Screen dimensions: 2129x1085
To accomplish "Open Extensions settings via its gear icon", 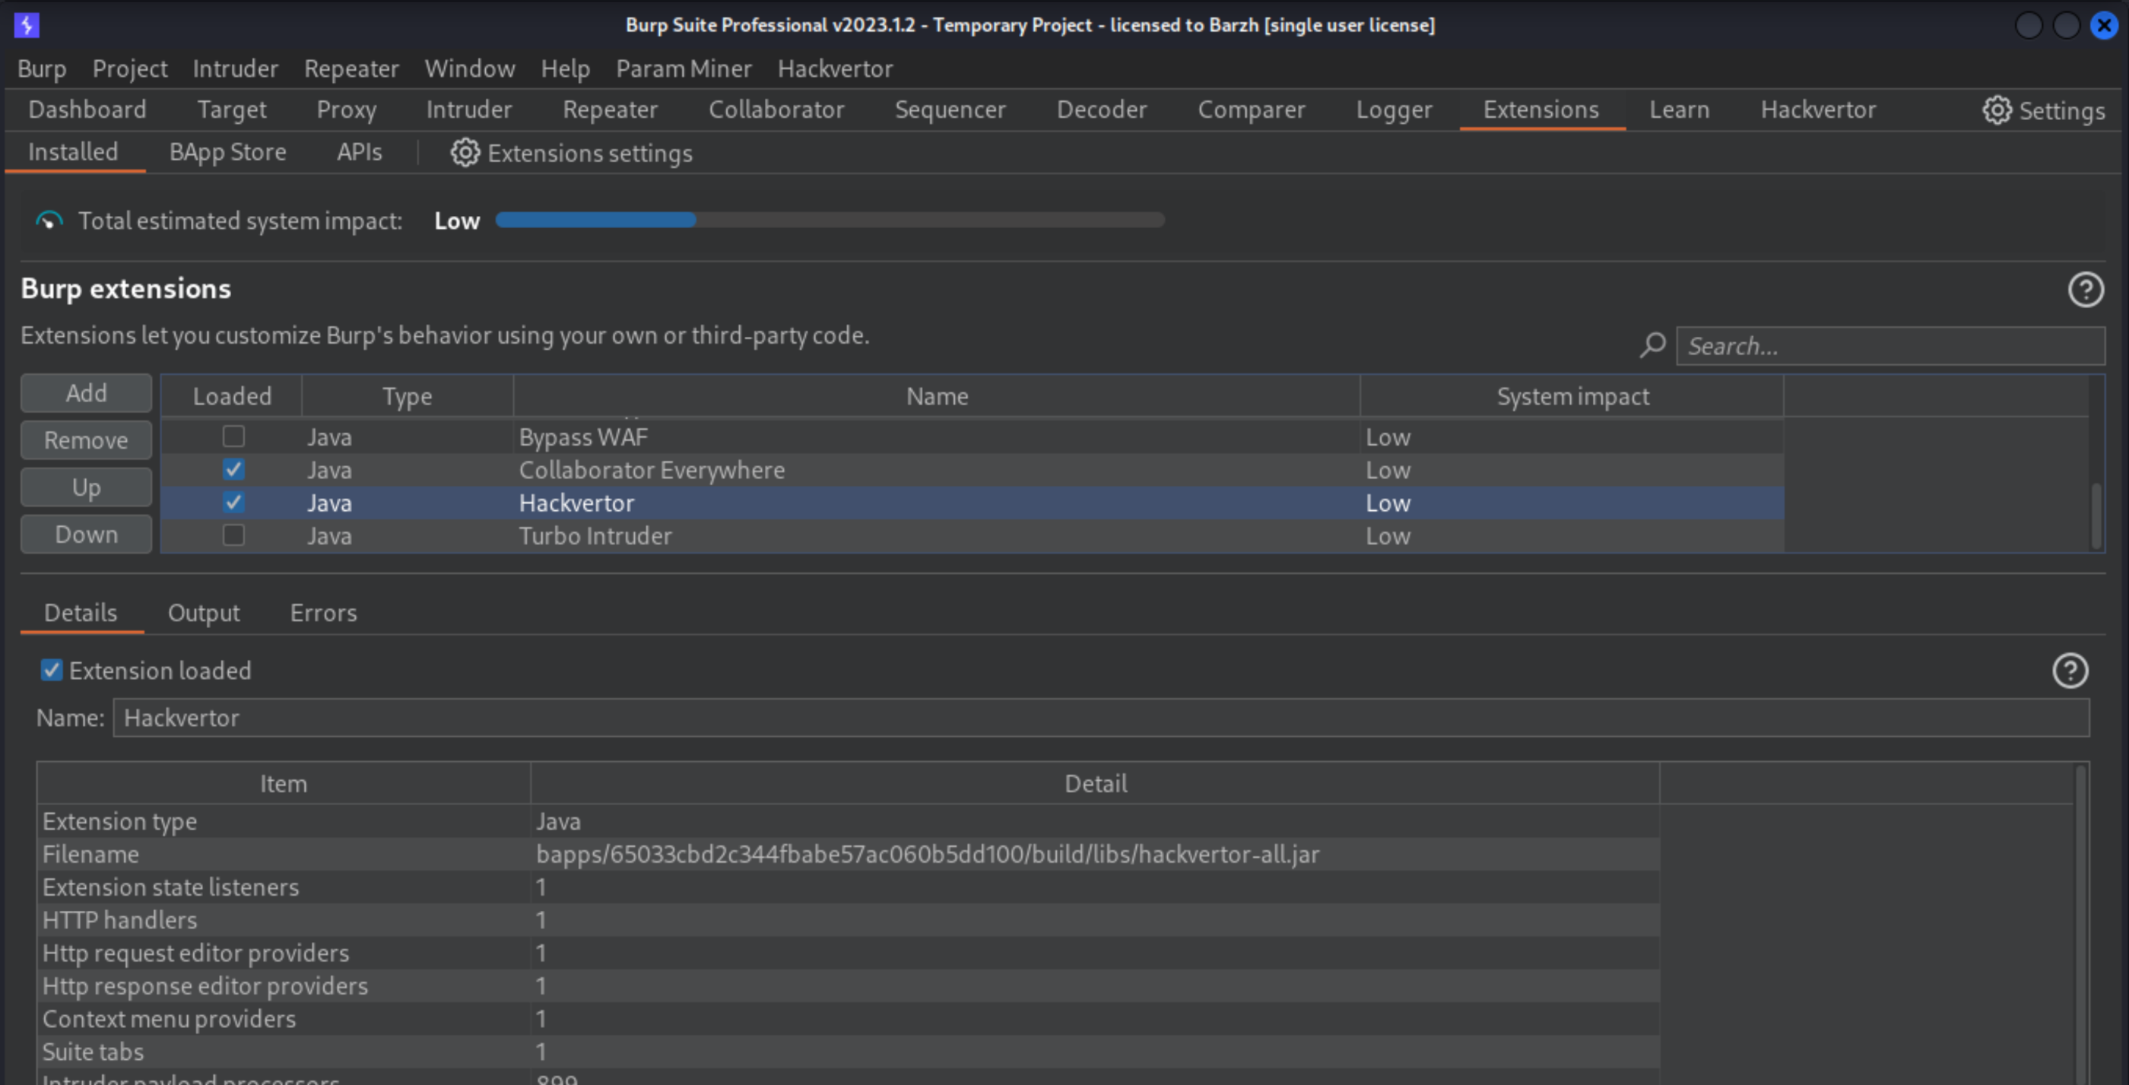I will pos(465,153).
